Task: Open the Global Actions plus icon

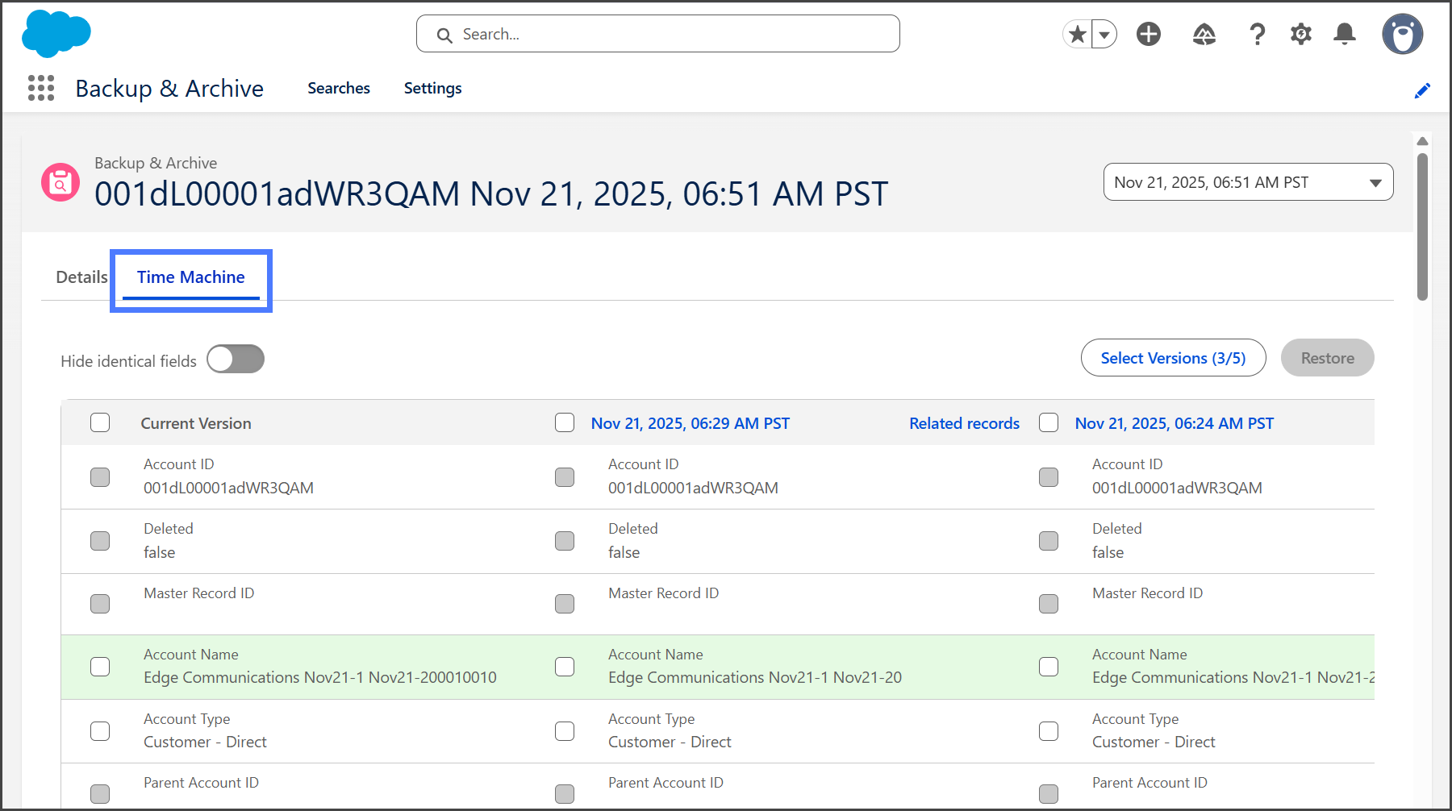Action: coord(1148,34)
